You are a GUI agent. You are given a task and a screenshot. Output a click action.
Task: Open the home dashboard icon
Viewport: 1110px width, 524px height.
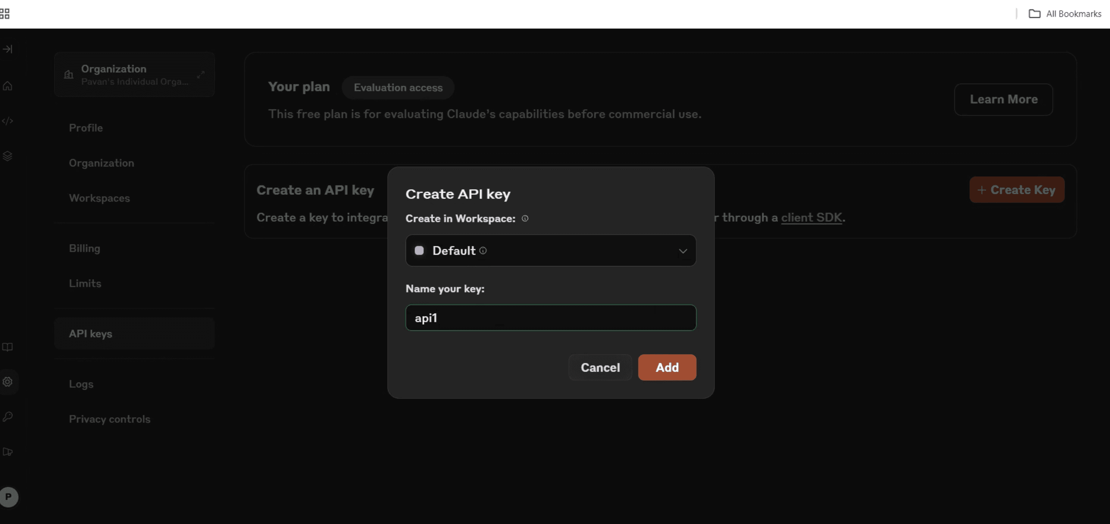8,86
